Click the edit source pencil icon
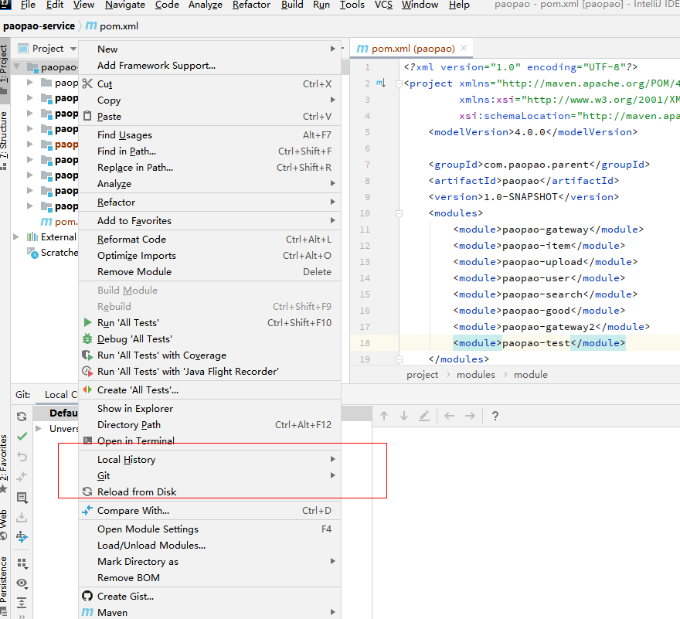680x619 pixels. tap(424, 416)
